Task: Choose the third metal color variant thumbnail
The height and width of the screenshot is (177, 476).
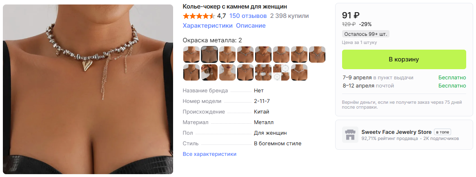Action: click(x=227, y=55)
